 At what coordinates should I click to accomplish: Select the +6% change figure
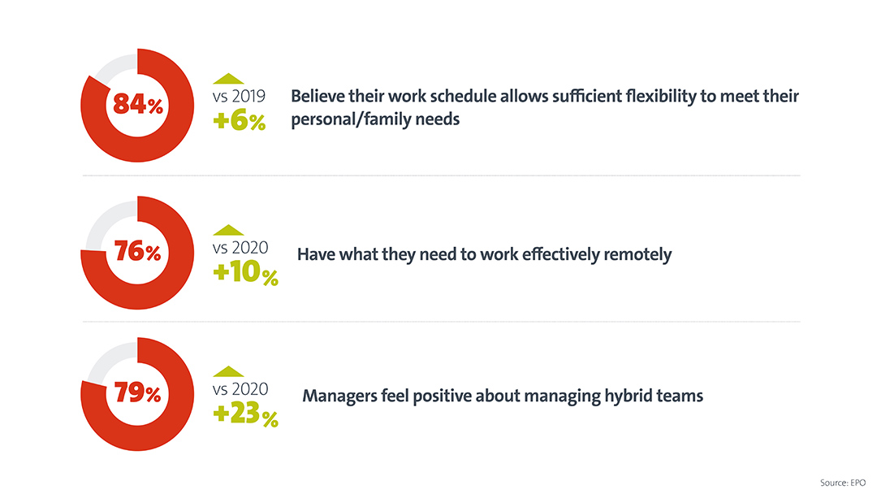(x=240, y=123)
